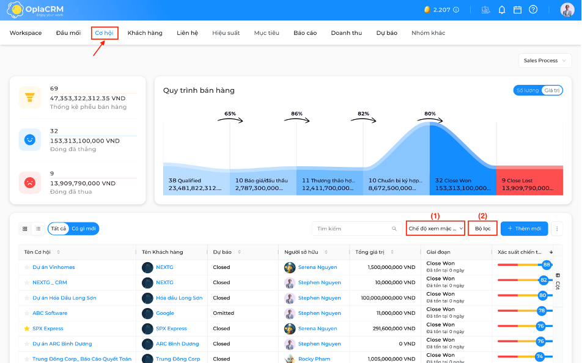The image size is (582, 363).
Task: Adjust the probability slider showing 88
Action: coord(547,265)
